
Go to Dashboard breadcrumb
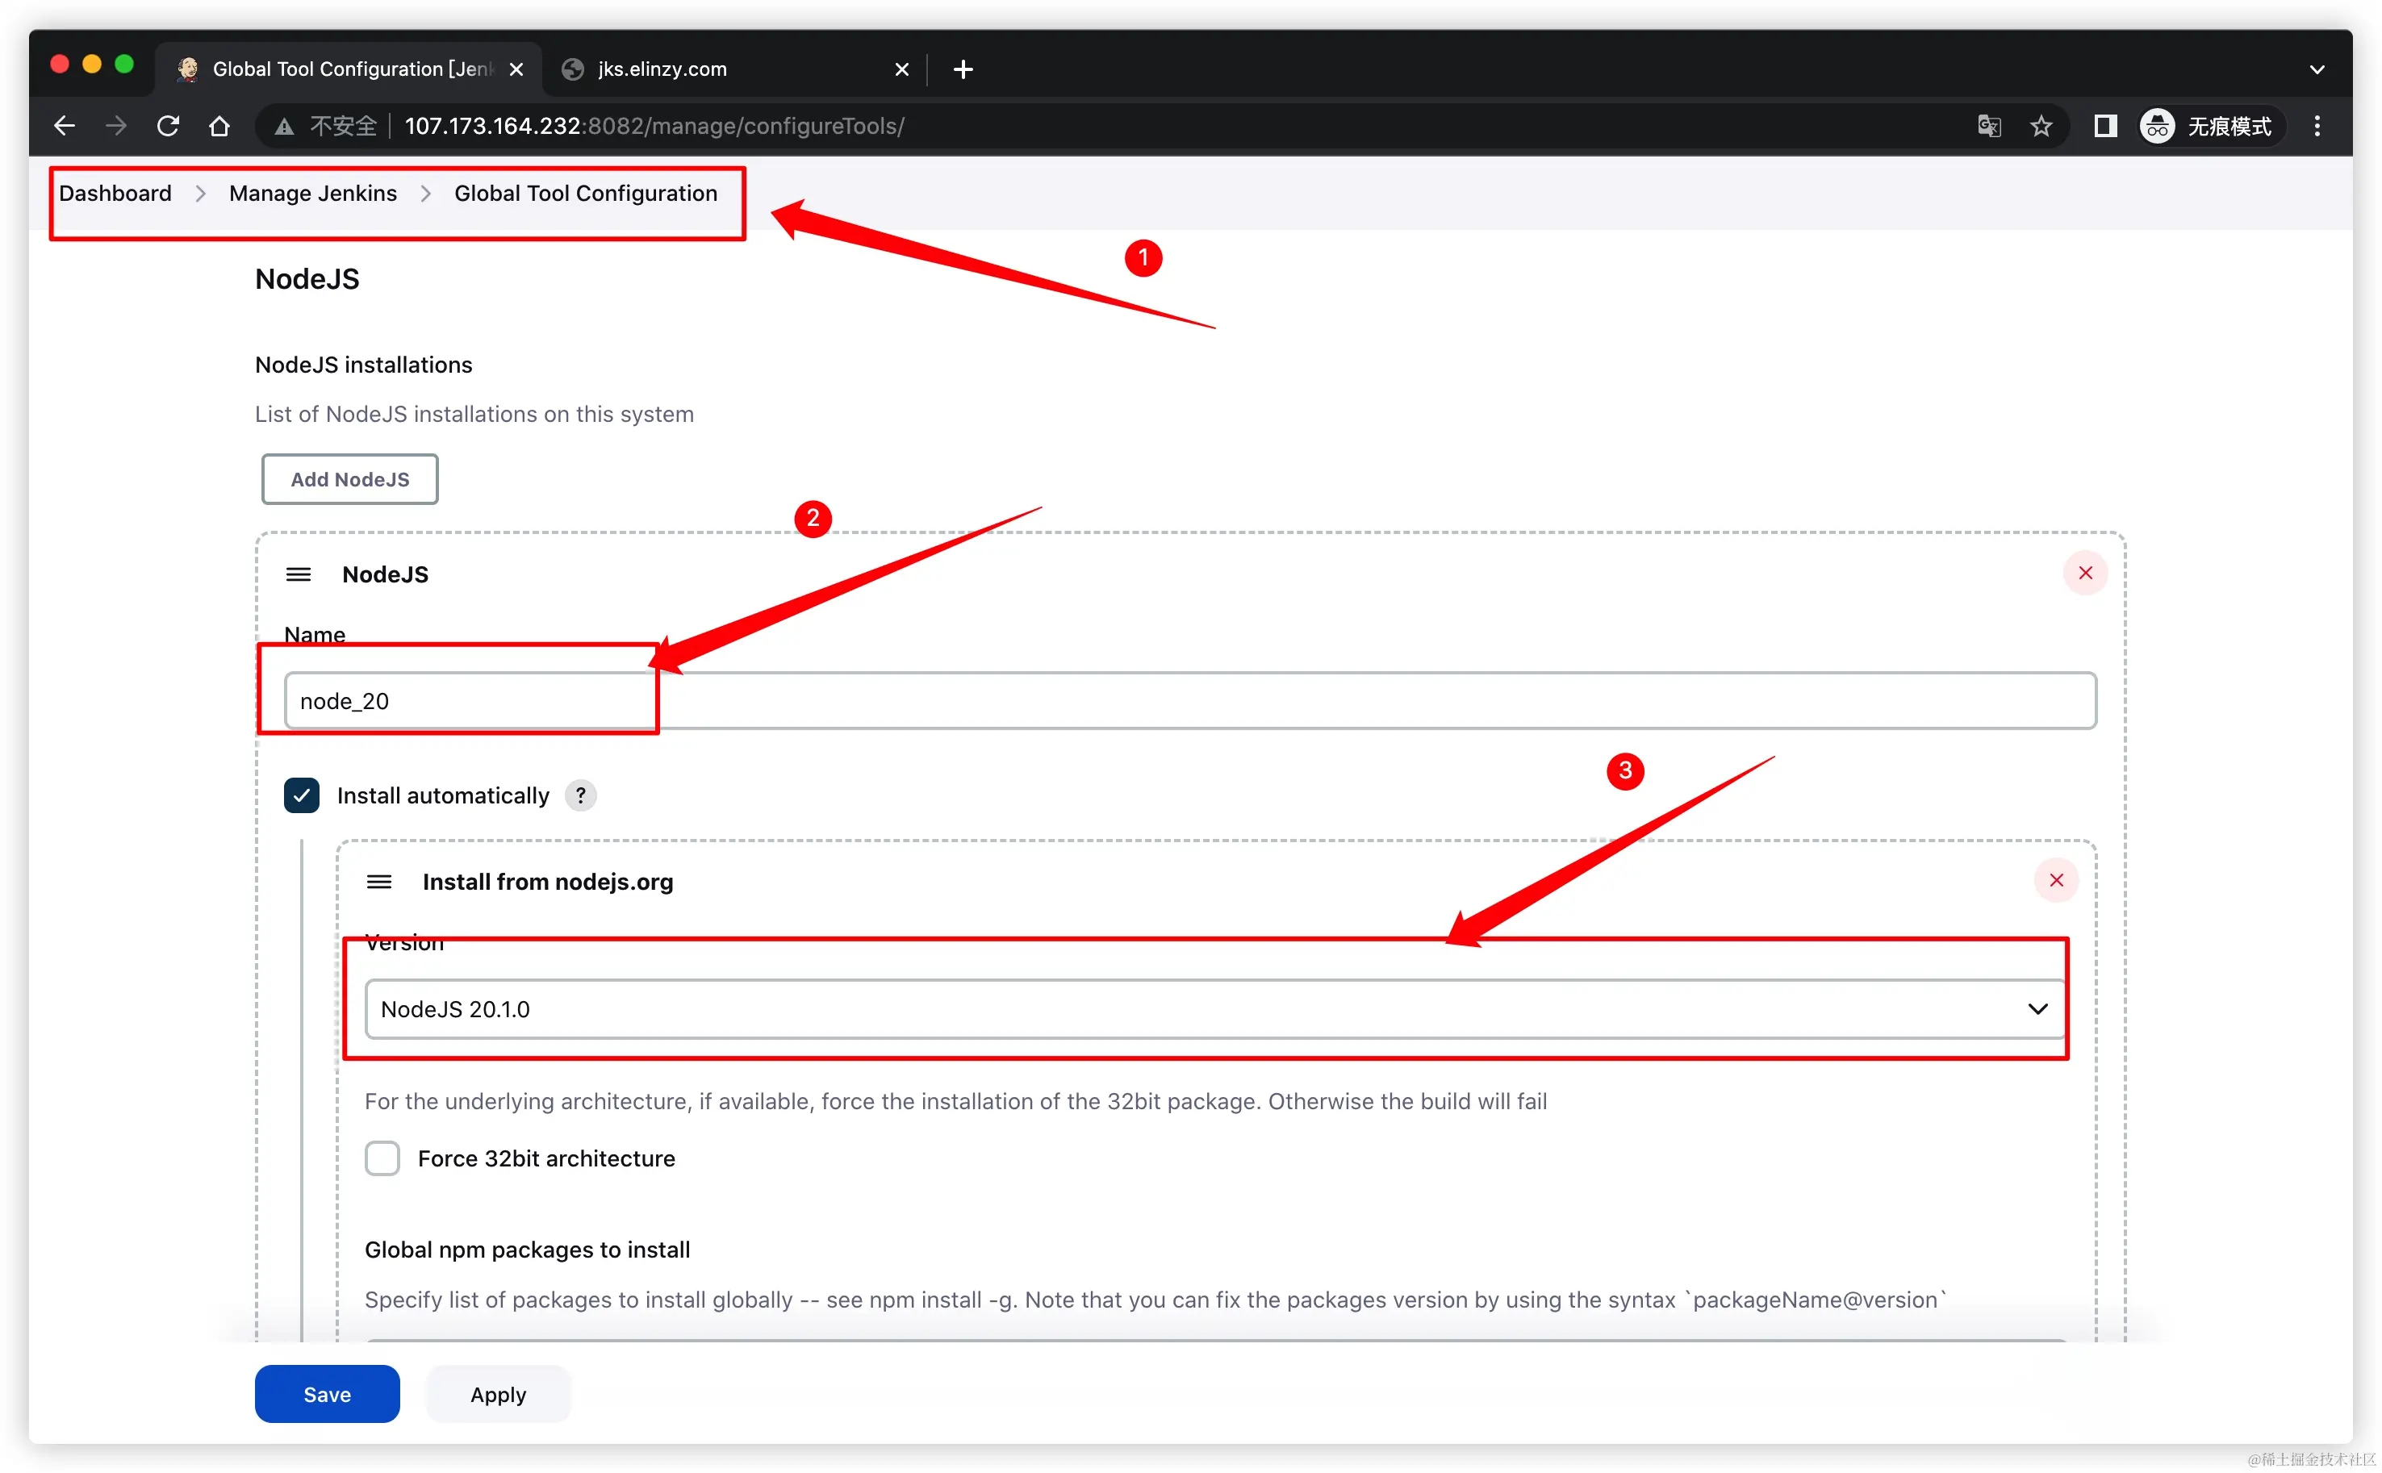point(115,193)
